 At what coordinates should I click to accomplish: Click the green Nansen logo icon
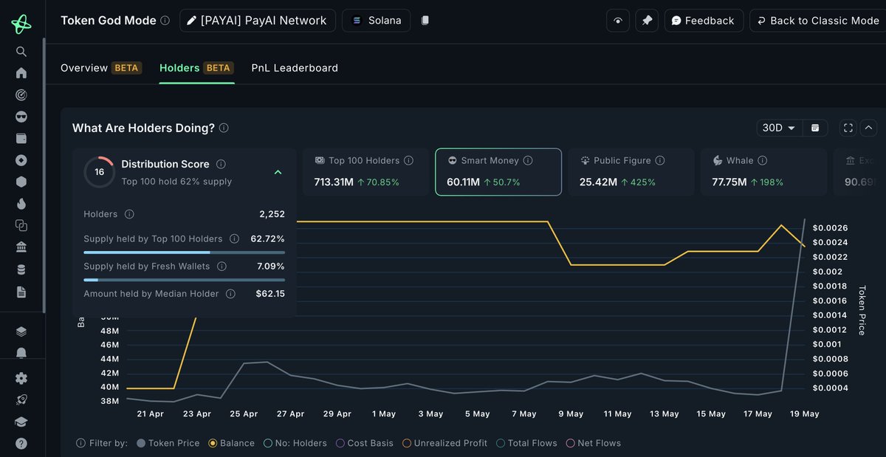[x=21, y=24]
